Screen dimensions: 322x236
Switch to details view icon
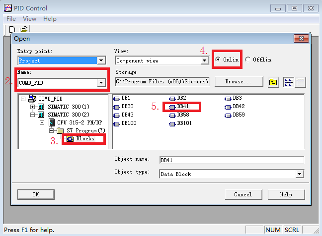pos(300,82)
